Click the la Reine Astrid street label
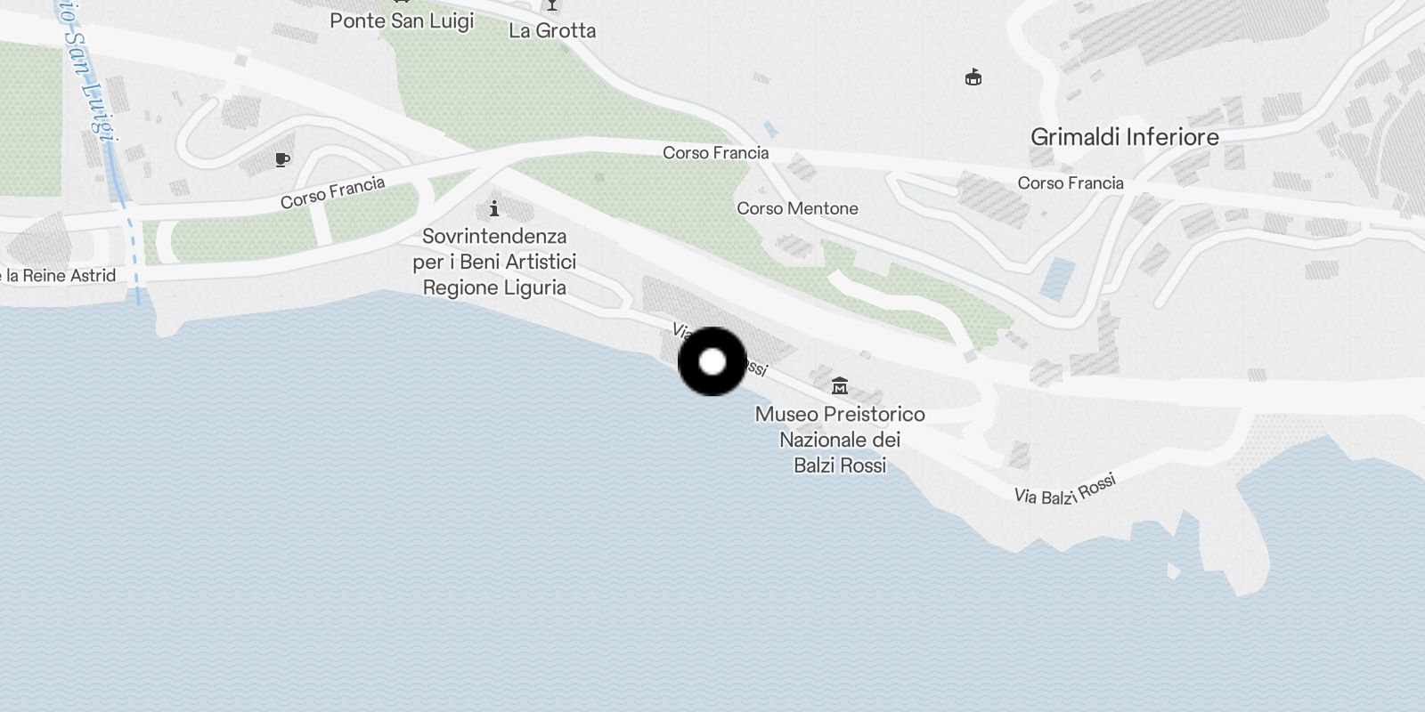The width and height of the screenshot is (1425, 712). click(x=58, y=276)
